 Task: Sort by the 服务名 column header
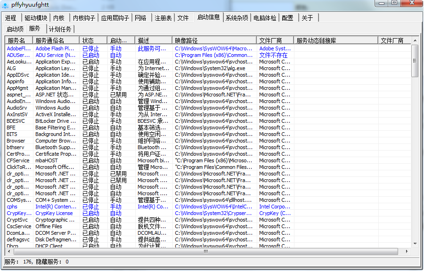[x=18, y=40]
